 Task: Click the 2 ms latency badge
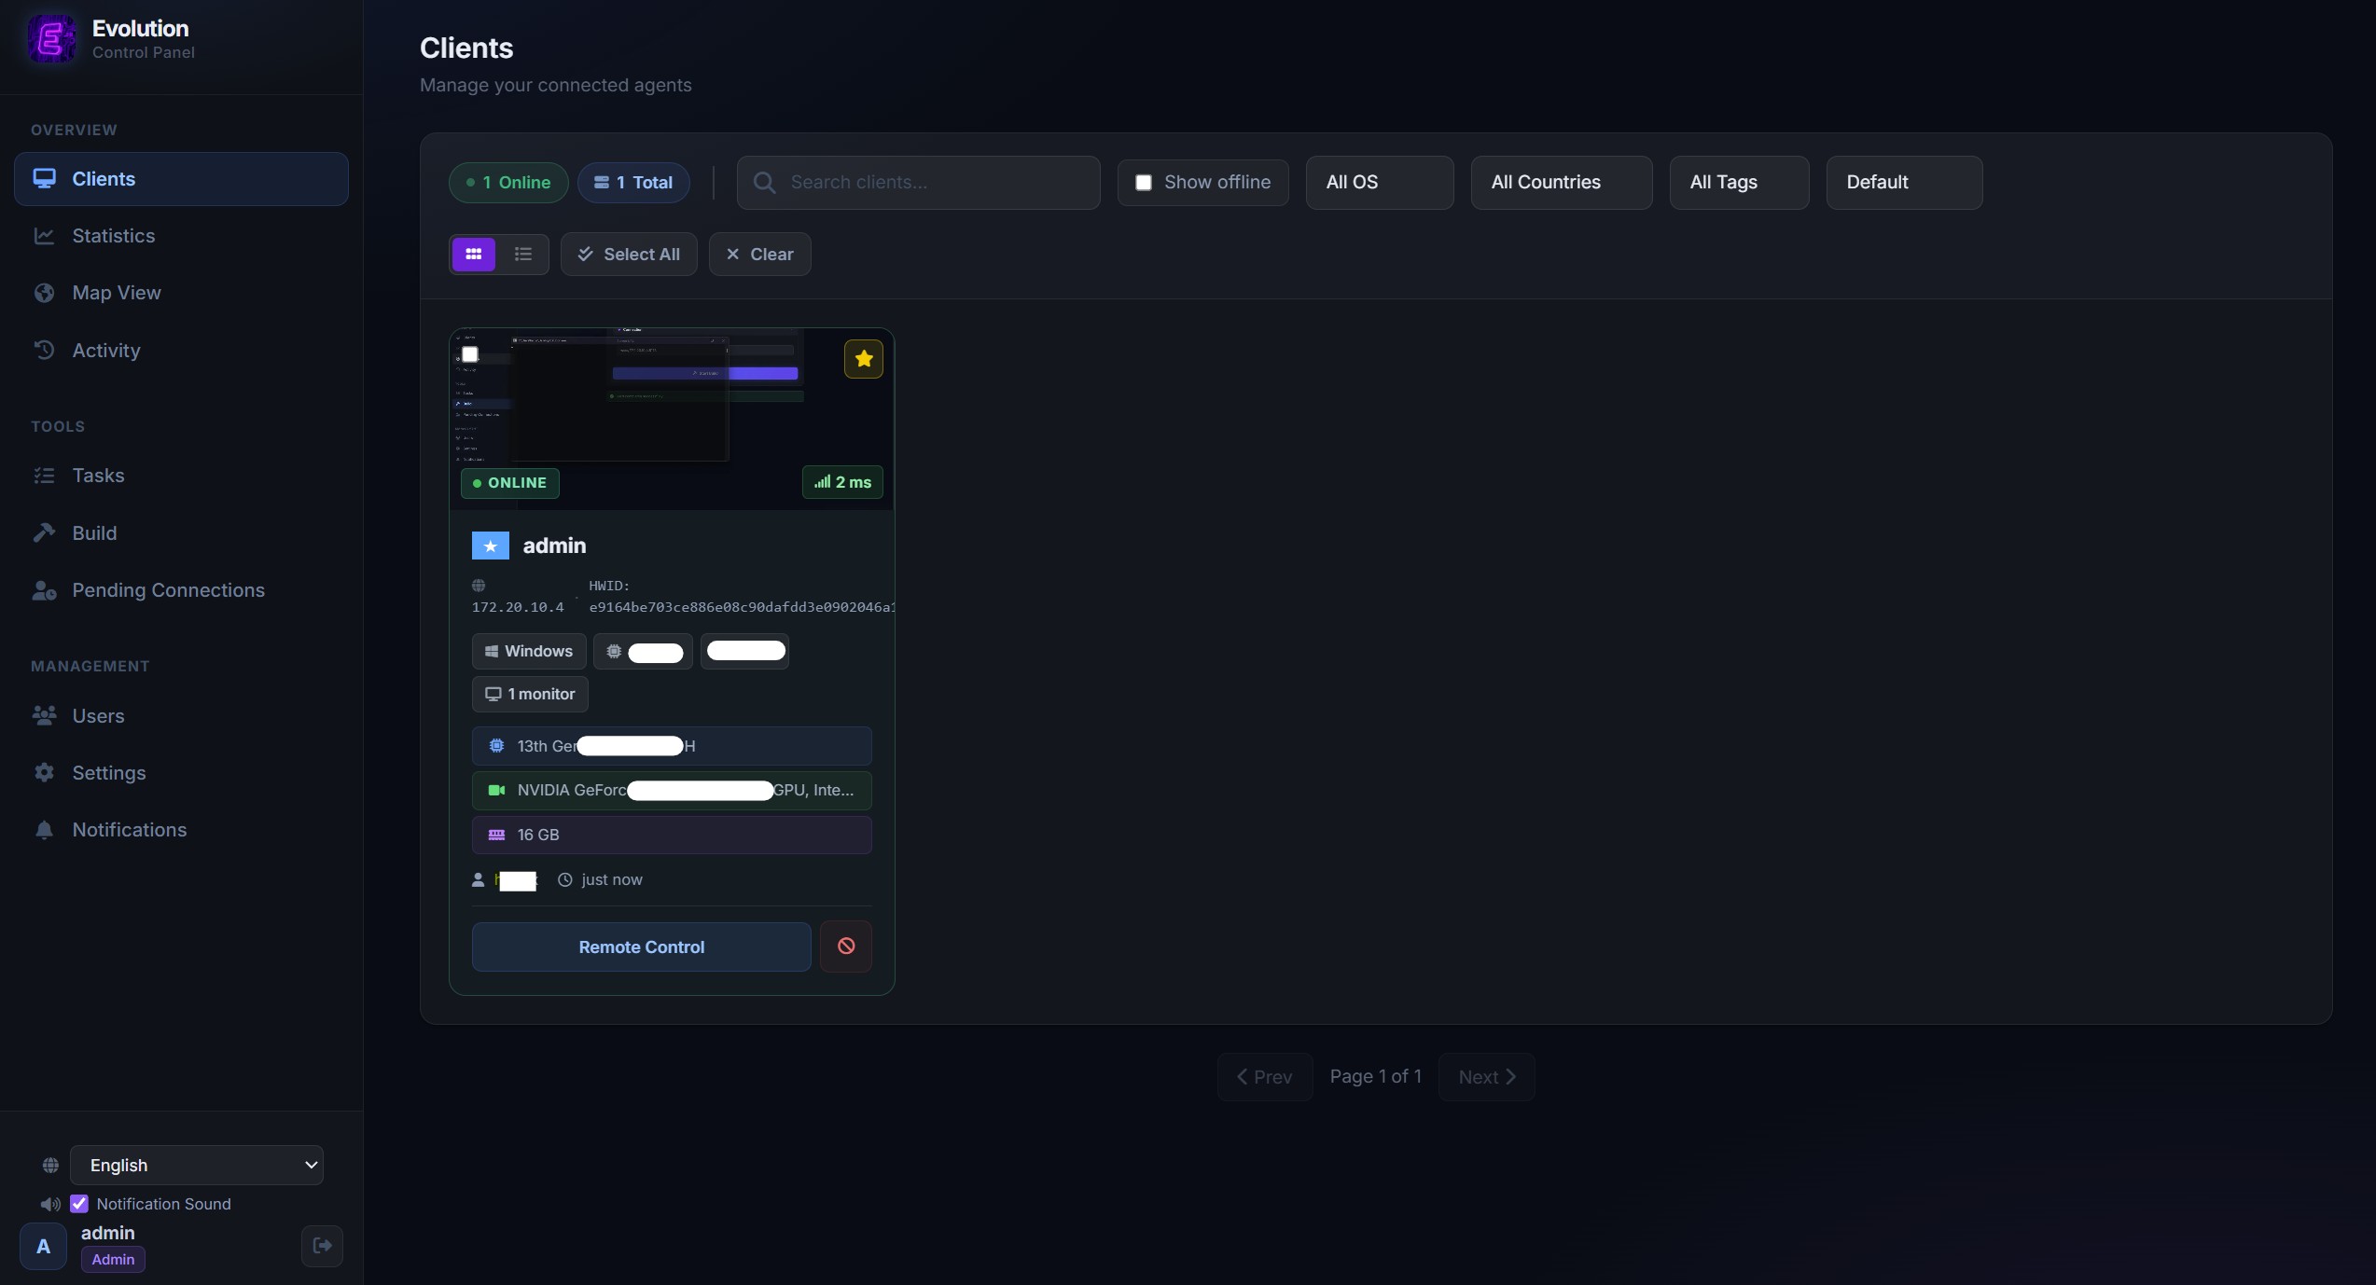click(842, 482)
